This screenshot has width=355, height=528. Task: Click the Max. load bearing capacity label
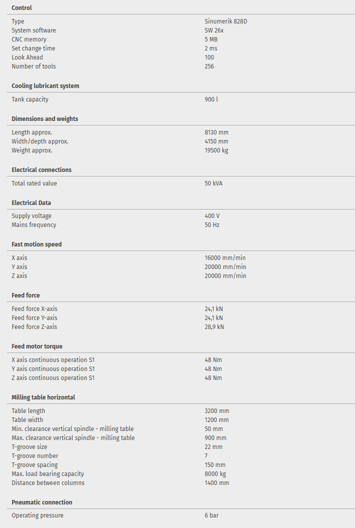click(47, 474)
